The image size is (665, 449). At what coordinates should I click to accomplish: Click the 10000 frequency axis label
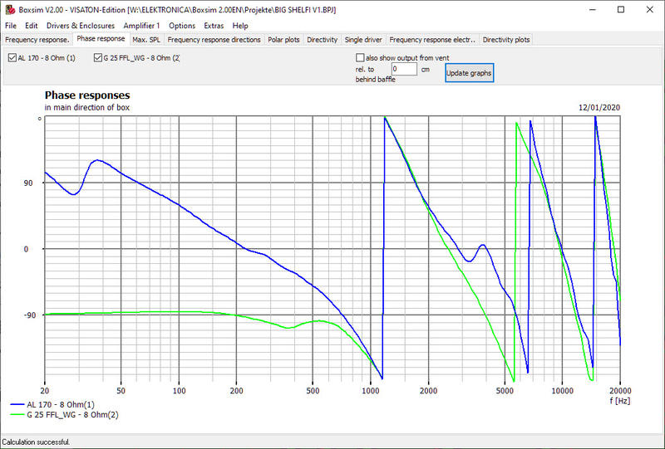(x=562, y=391)
